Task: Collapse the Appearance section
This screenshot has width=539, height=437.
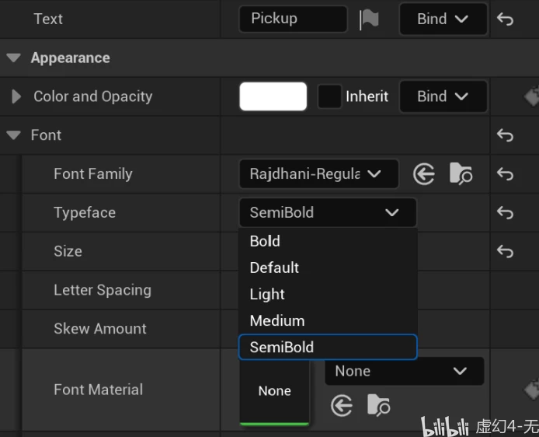Action: [x=13, y=58]
